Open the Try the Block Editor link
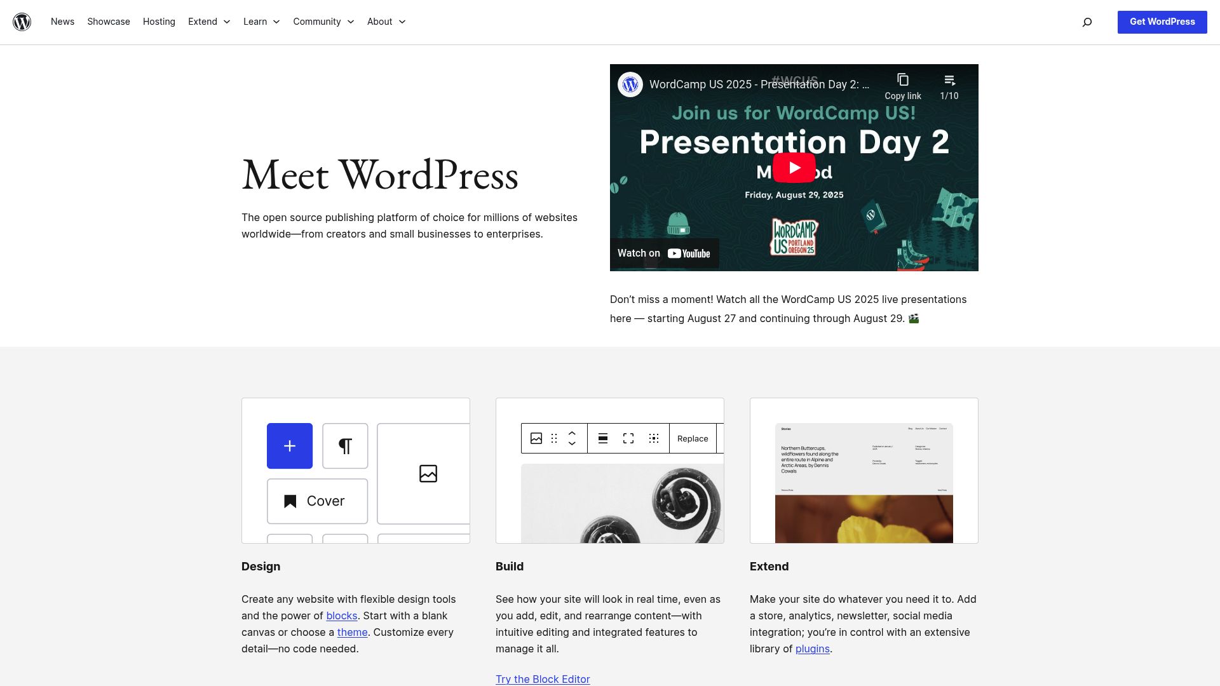 click(x=543, y=679)
